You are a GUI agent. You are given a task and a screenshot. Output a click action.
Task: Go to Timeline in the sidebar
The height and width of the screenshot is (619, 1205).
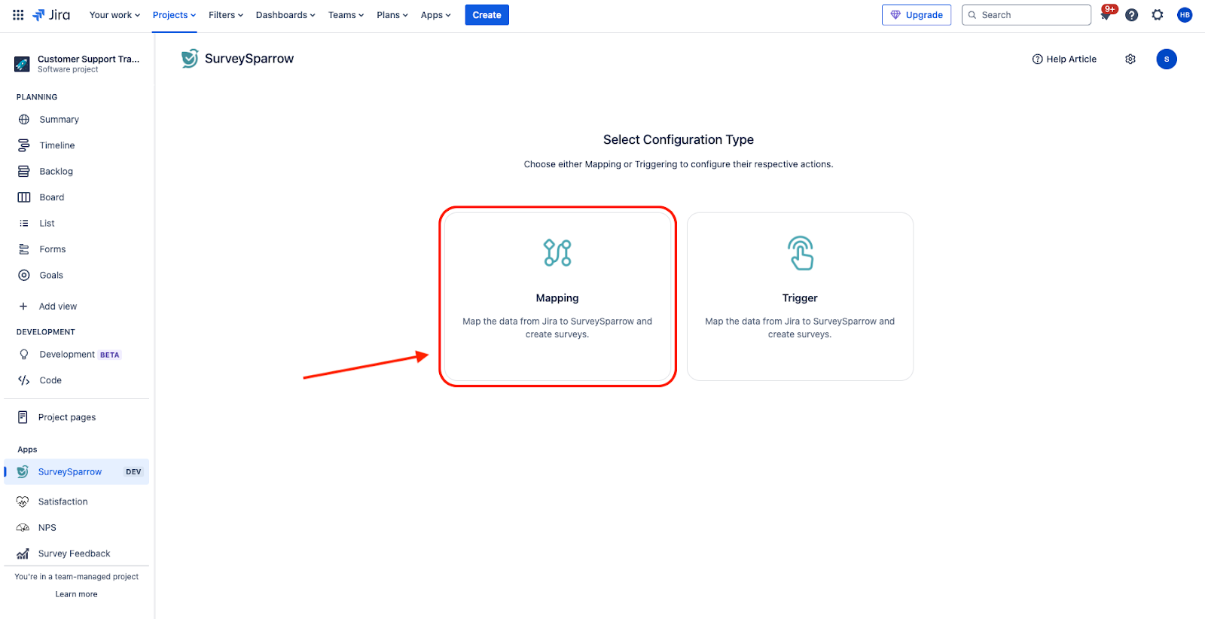pyautogui.click(x=56, y=145)
